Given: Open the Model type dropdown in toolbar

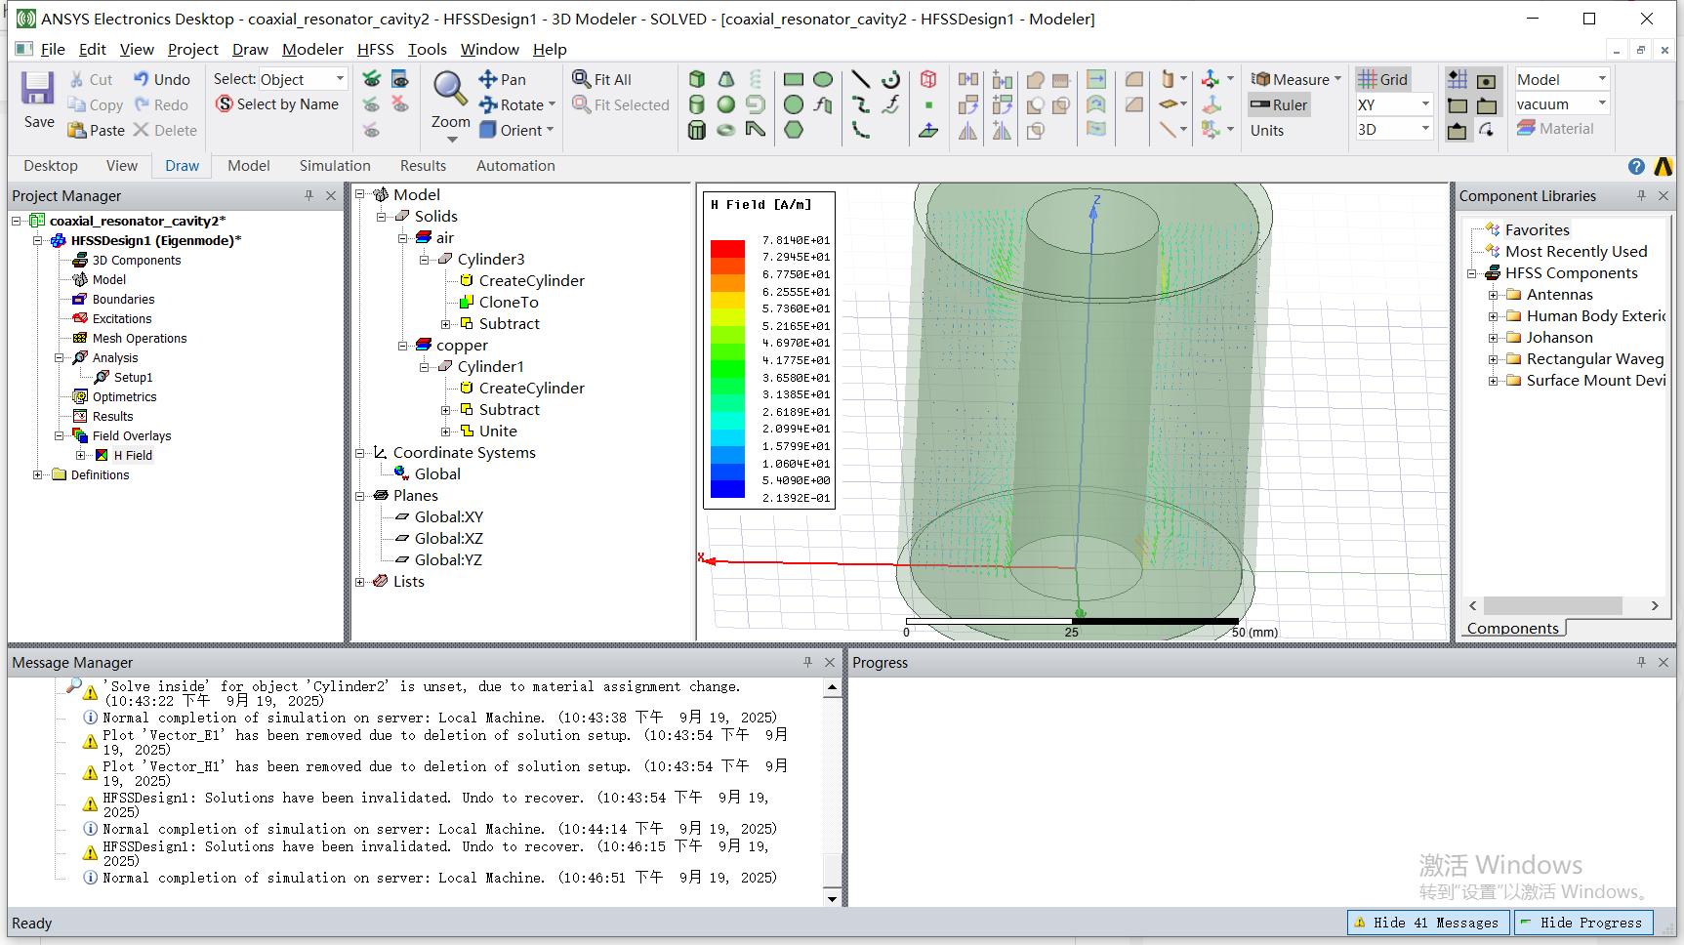Looking at the screenshot, I should pyautogui.click(x=1602, y=79).
